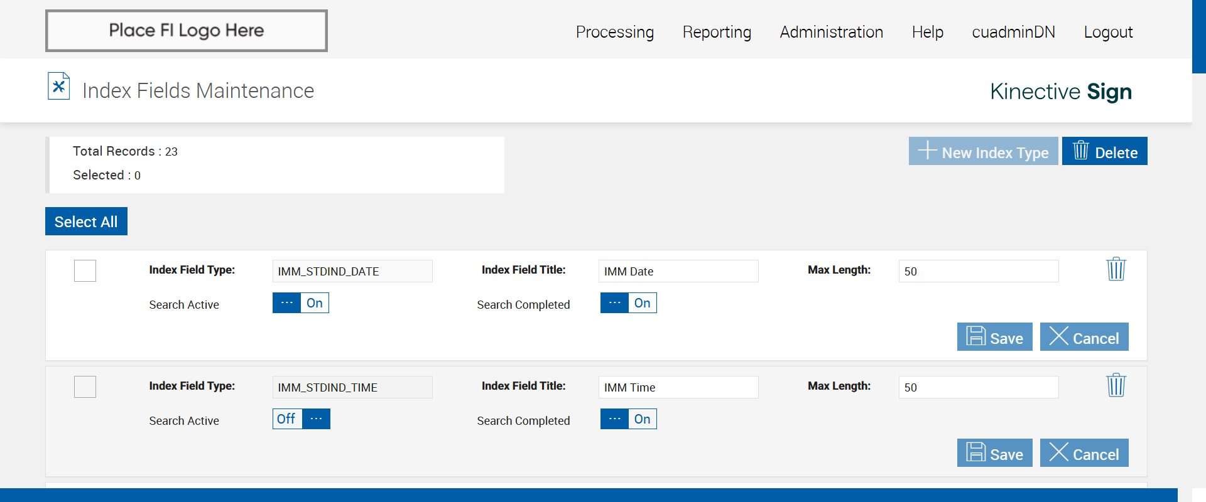Click the X Cancel icon in IMM Time row

click(1059, 452)
